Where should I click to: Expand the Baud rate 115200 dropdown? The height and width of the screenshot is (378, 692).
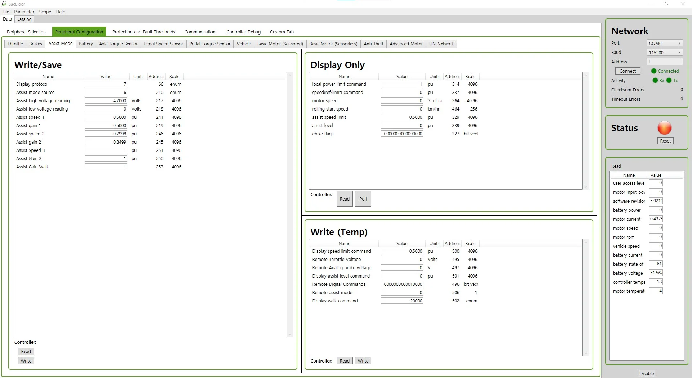(x=665, y=53)
